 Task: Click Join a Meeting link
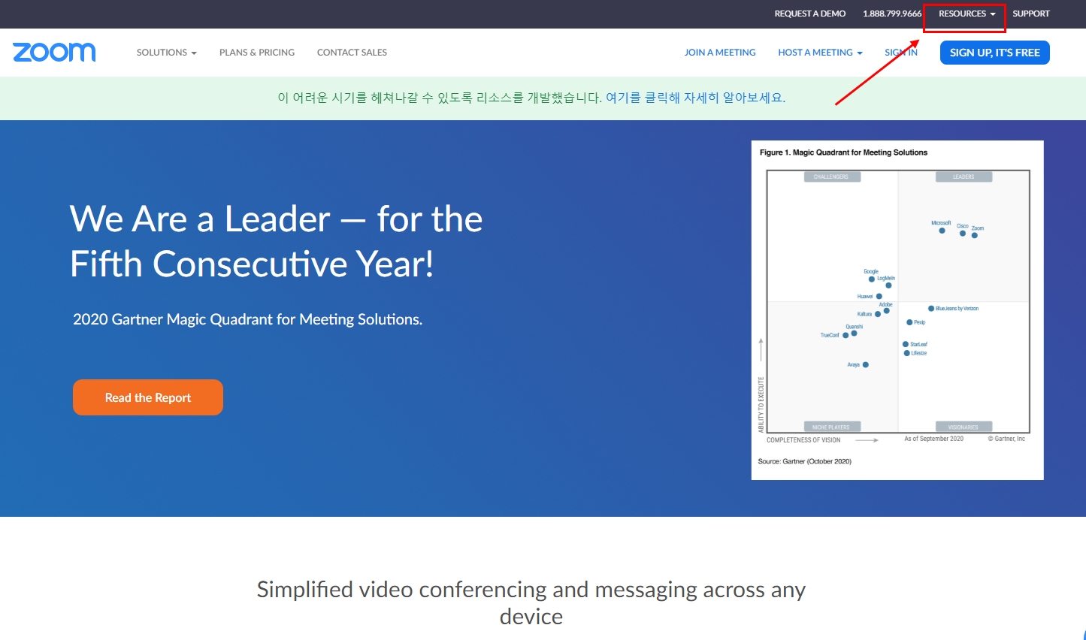coord(720,53)
